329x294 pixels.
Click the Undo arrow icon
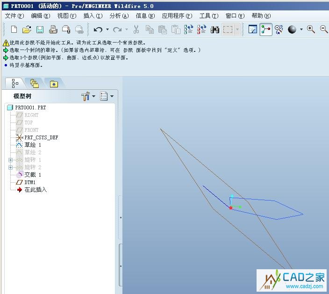98,29
